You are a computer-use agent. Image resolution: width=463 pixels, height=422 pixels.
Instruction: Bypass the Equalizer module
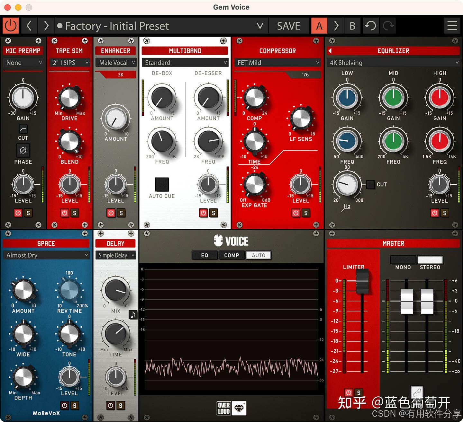point(435,213)
